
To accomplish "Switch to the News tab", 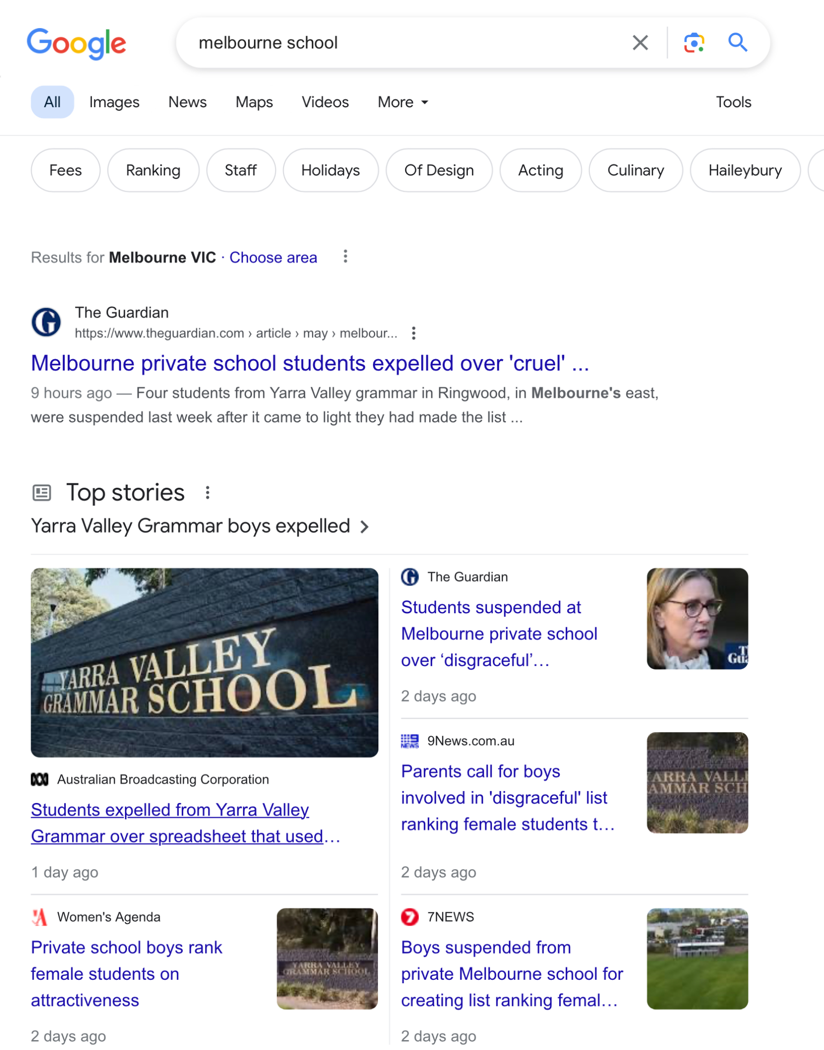I will (x=187, y=102).
